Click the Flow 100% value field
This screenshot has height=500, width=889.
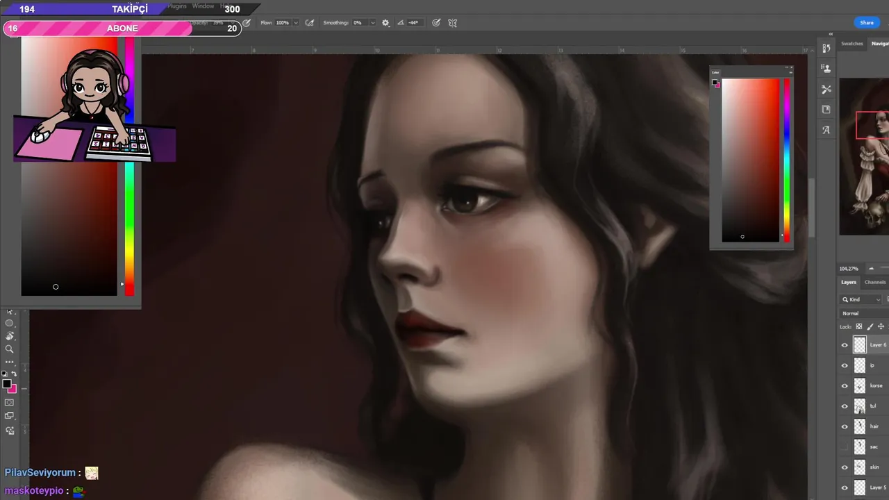pyautogui.click(x=283, y=23)
